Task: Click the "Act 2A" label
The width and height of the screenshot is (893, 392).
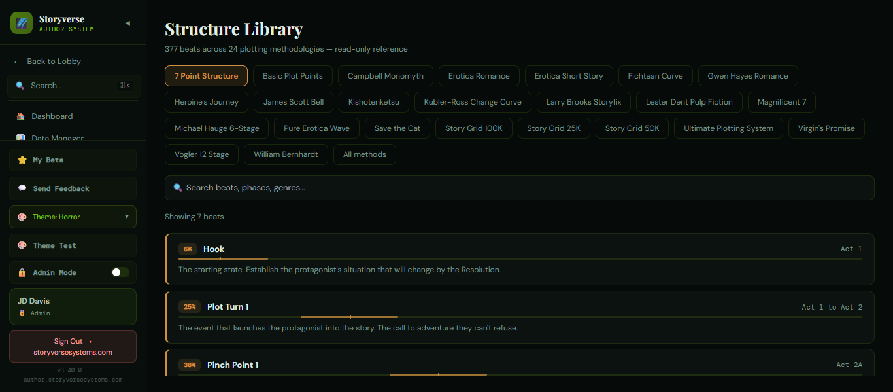Action: click(x=849, y=365)
